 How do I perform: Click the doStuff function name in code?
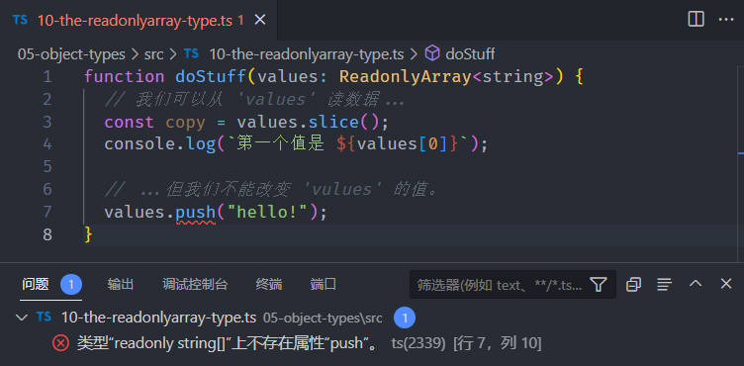pyautogui.click(x=211, y=76)
